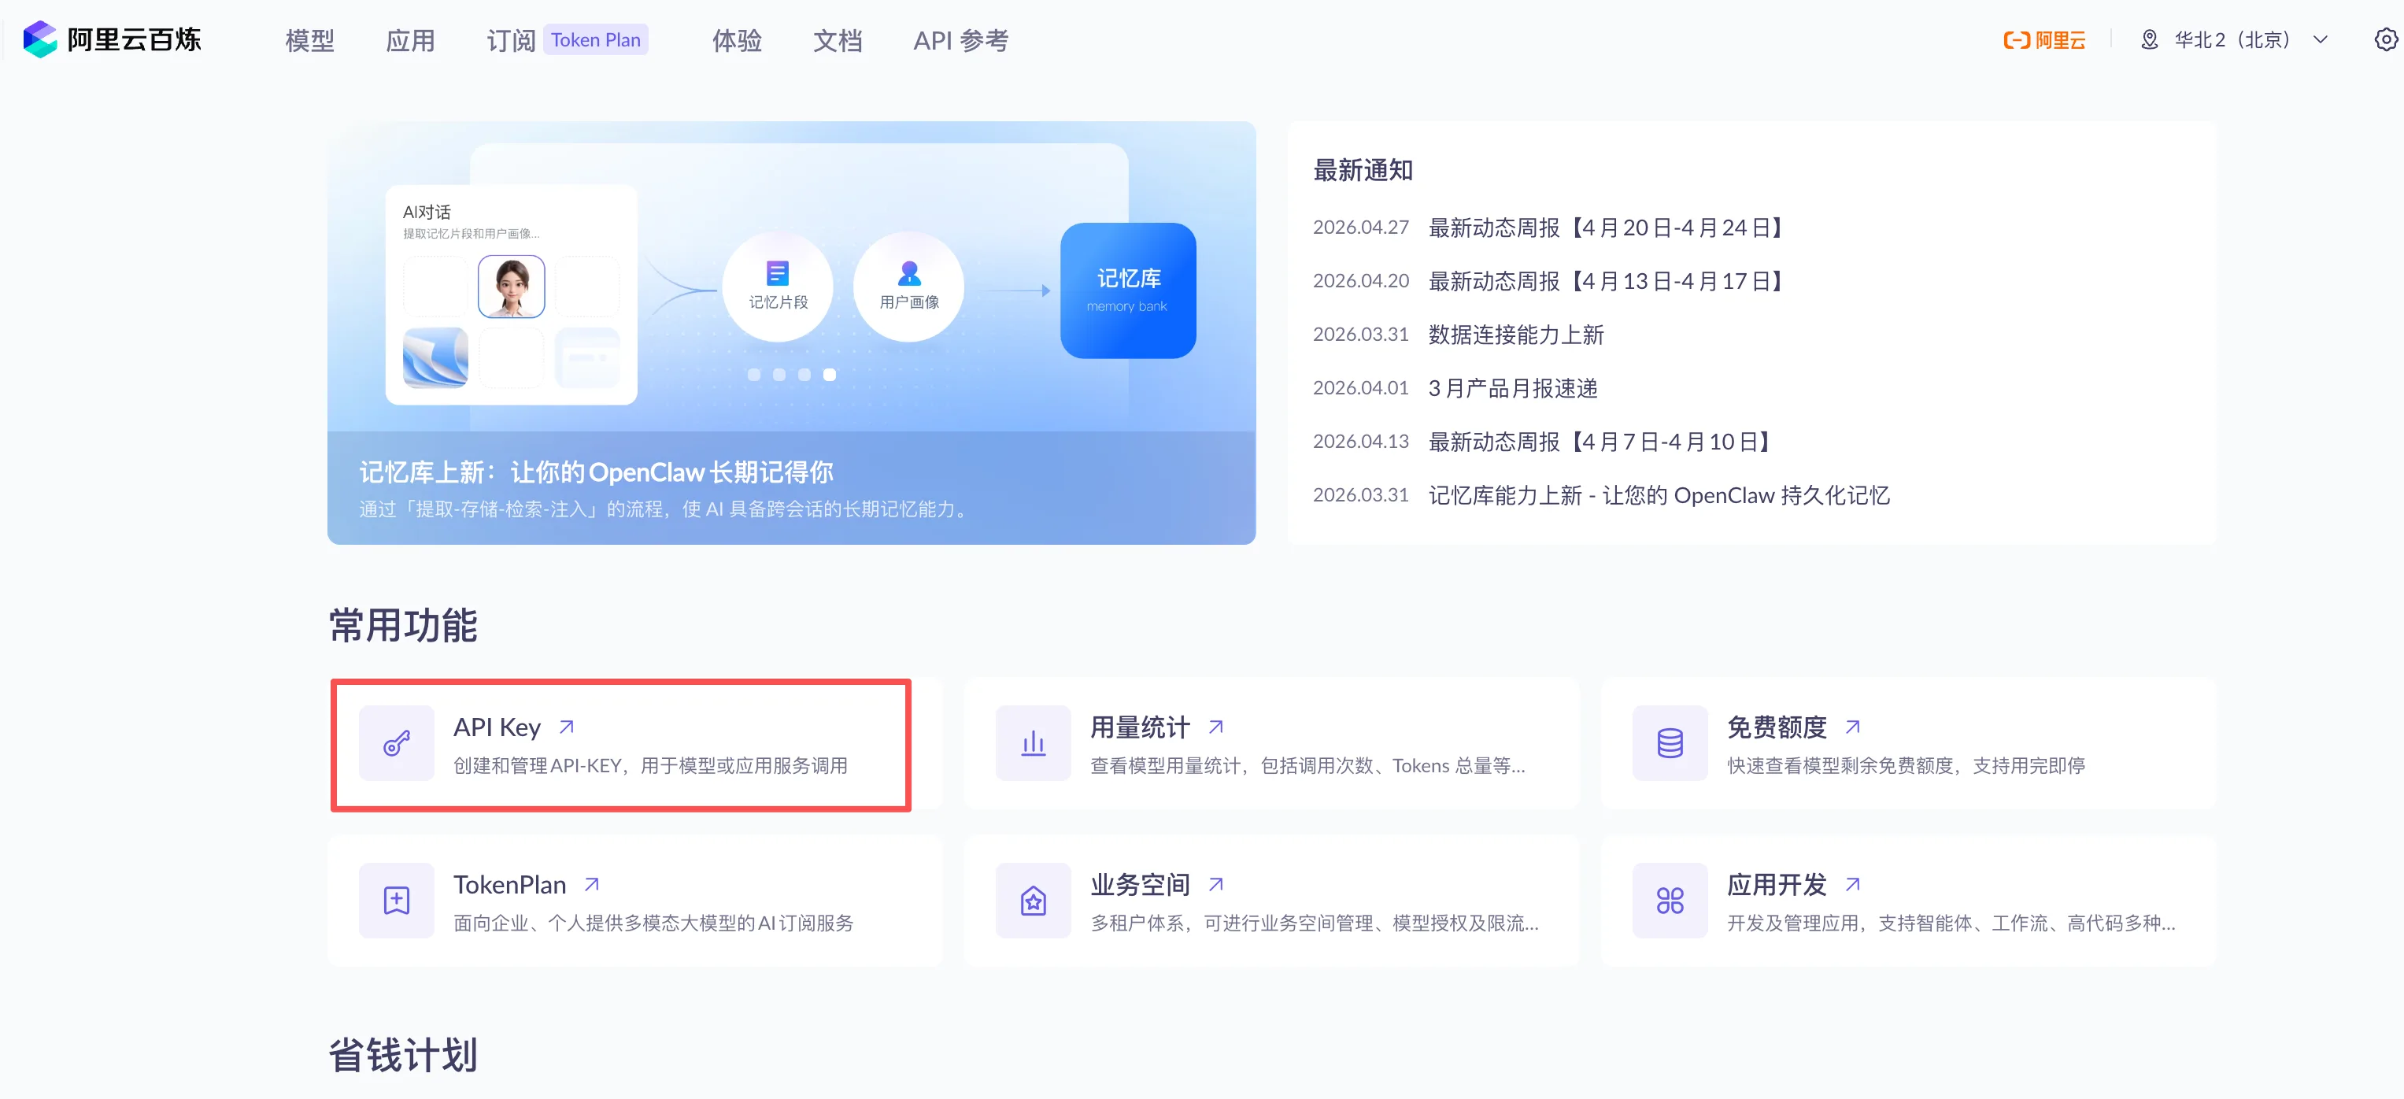Click the arrow icon next to 业务空间

pyautogui.click(x=1216, y=883)
